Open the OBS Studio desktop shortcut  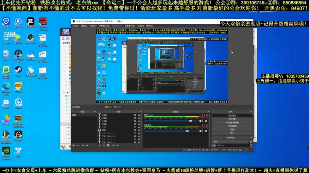31,39
